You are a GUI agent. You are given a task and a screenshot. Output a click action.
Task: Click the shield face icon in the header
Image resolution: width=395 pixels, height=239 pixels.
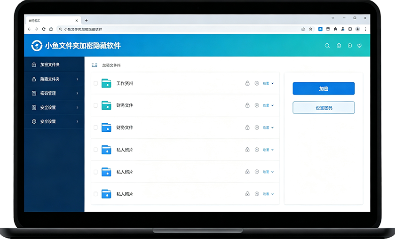coord(359,46)
